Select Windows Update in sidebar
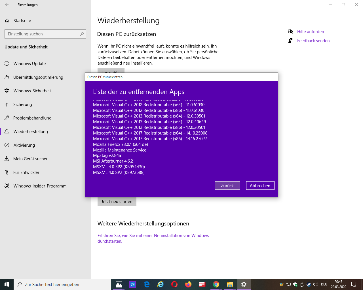 29,64
